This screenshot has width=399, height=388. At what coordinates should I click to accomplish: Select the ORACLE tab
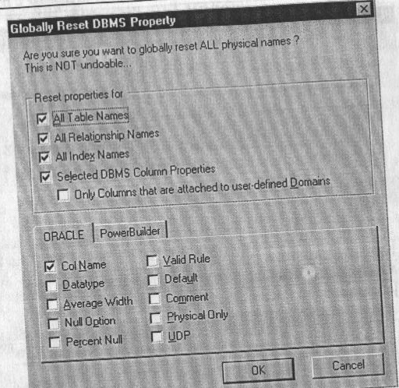[x=64, y=235]
